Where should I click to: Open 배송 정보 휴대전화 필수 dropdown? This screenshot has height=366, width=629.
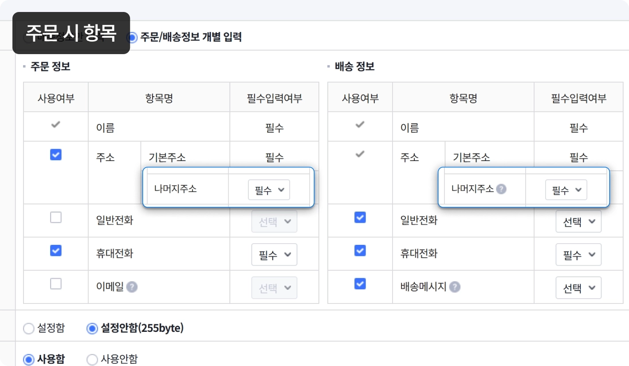578,255
